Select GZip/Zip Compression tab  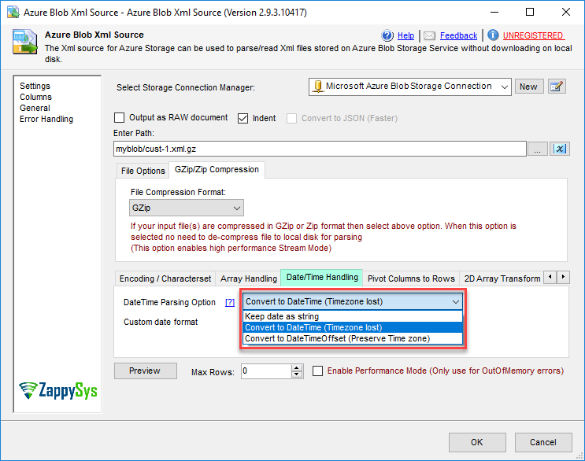[217, 170]
